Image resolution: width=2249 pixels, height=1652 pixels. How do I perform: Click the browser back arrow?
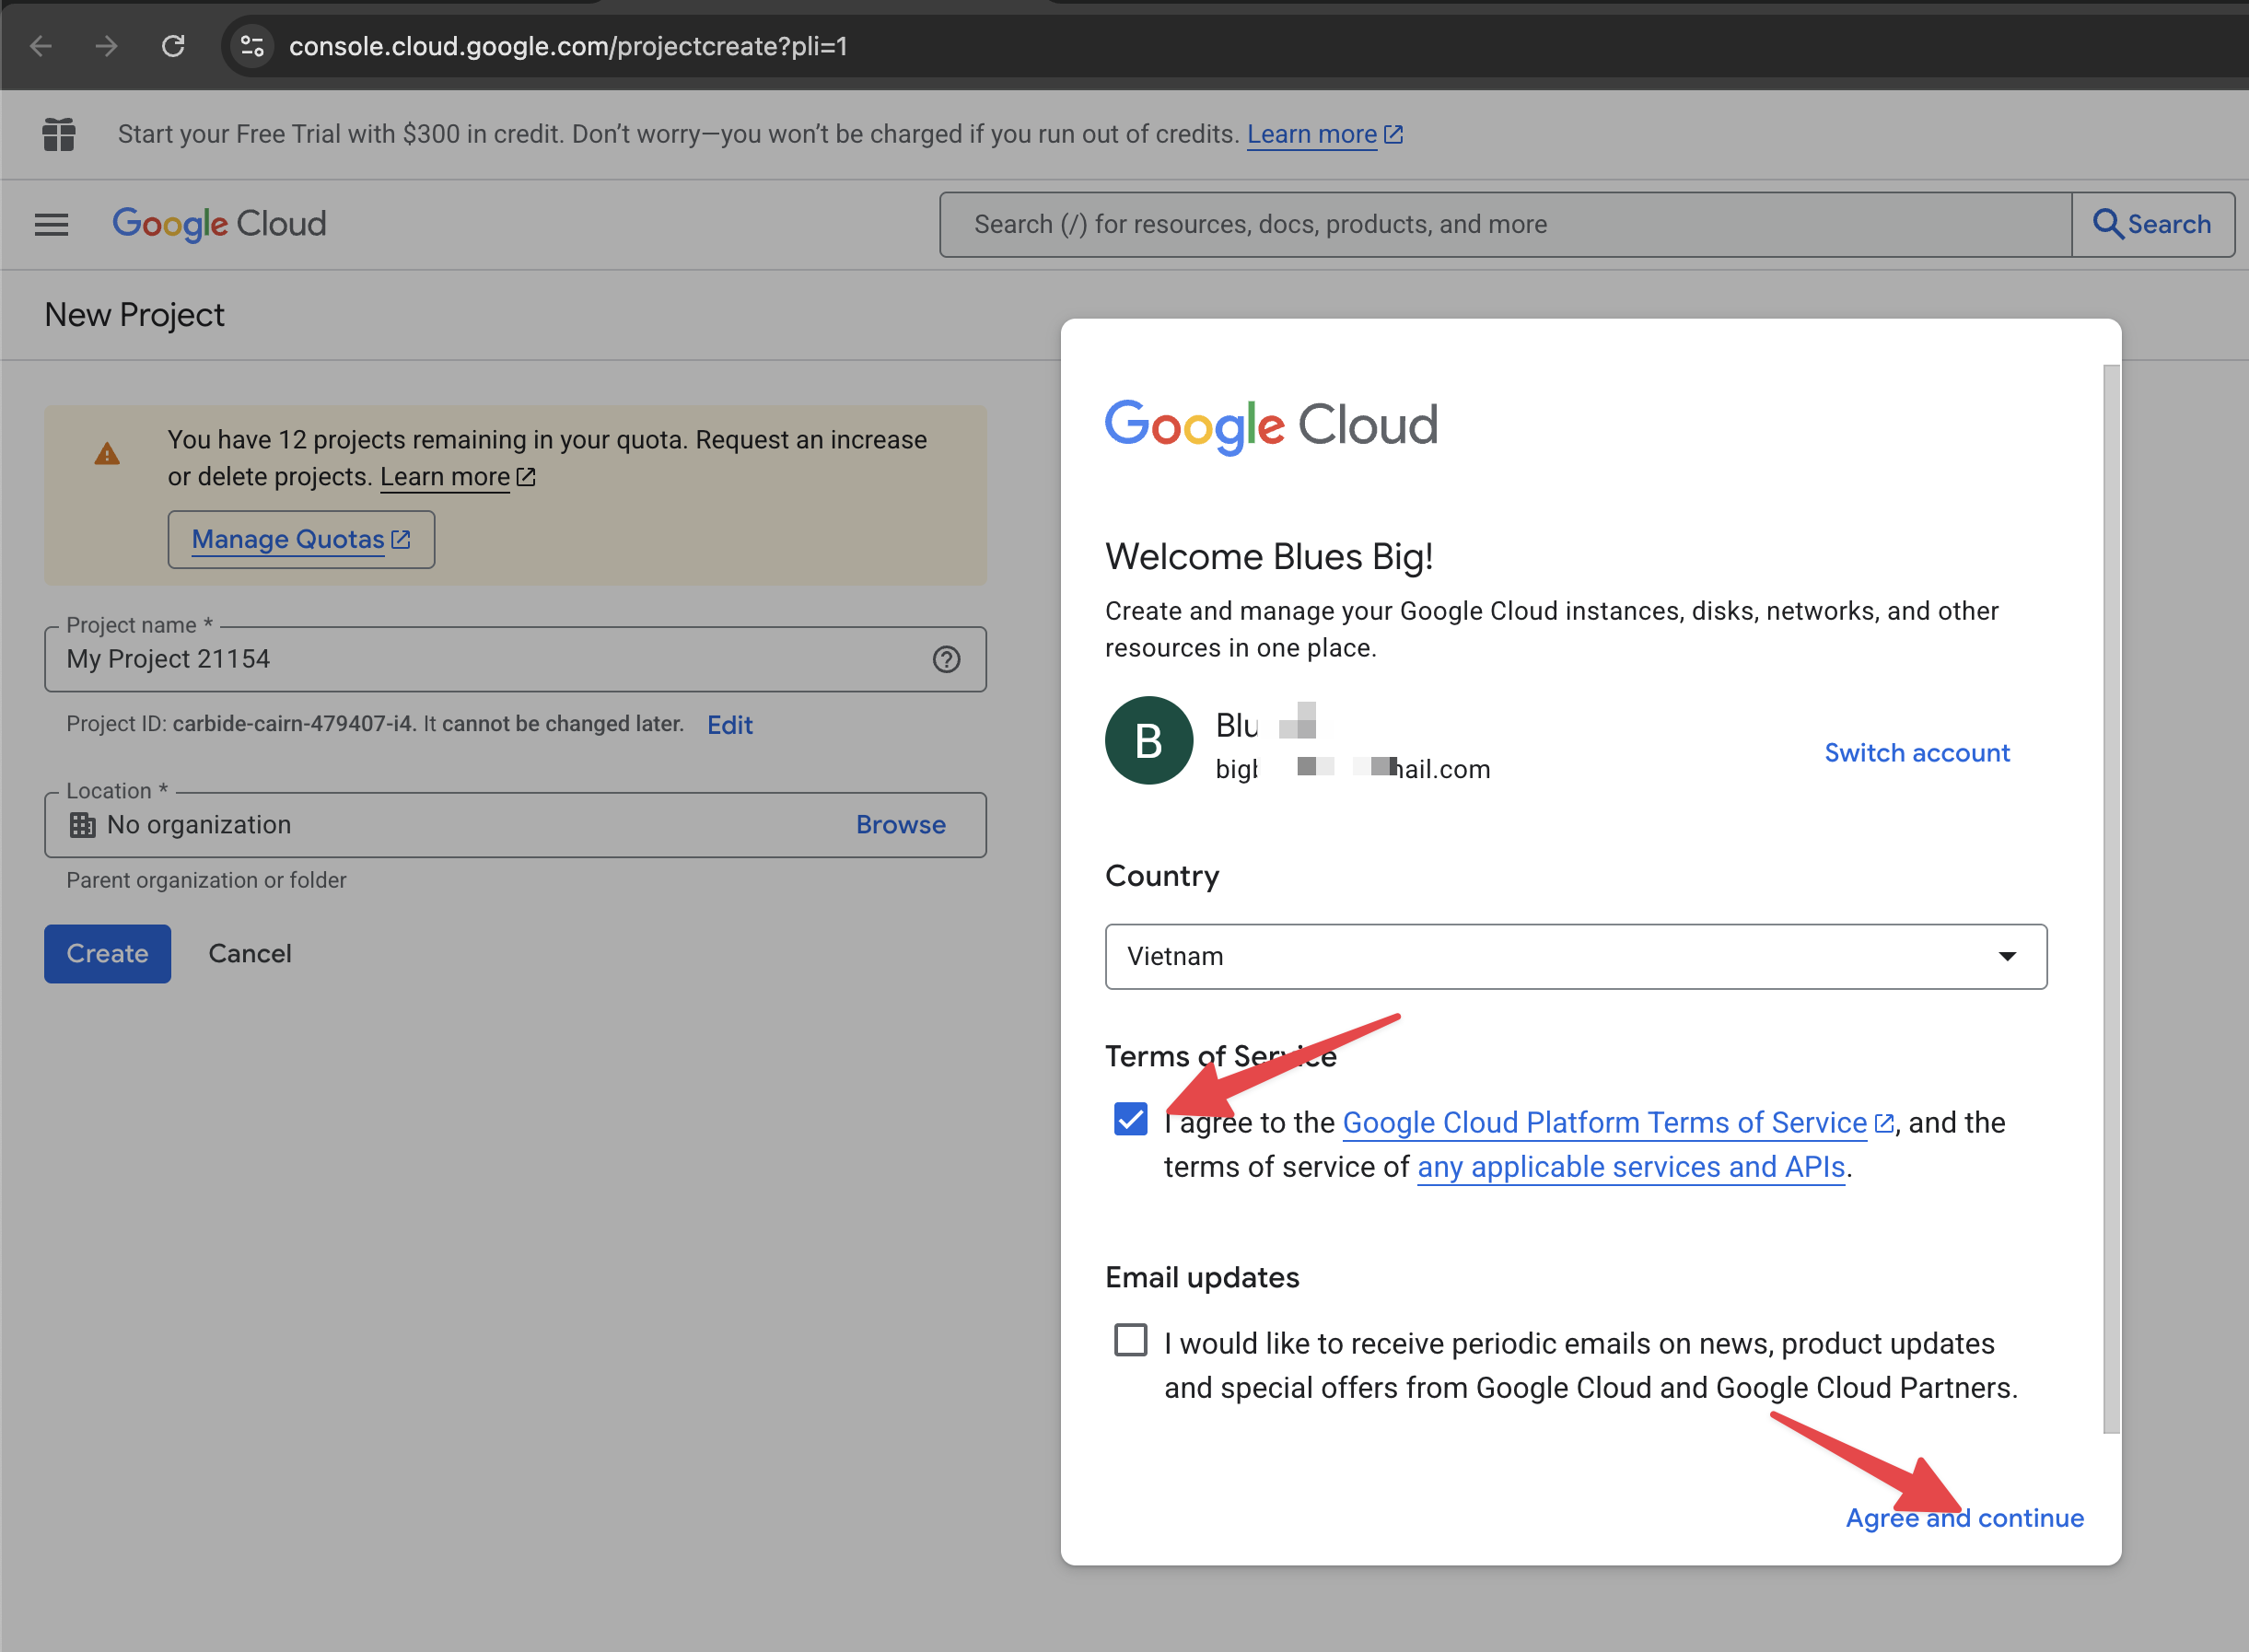(41, 46)
